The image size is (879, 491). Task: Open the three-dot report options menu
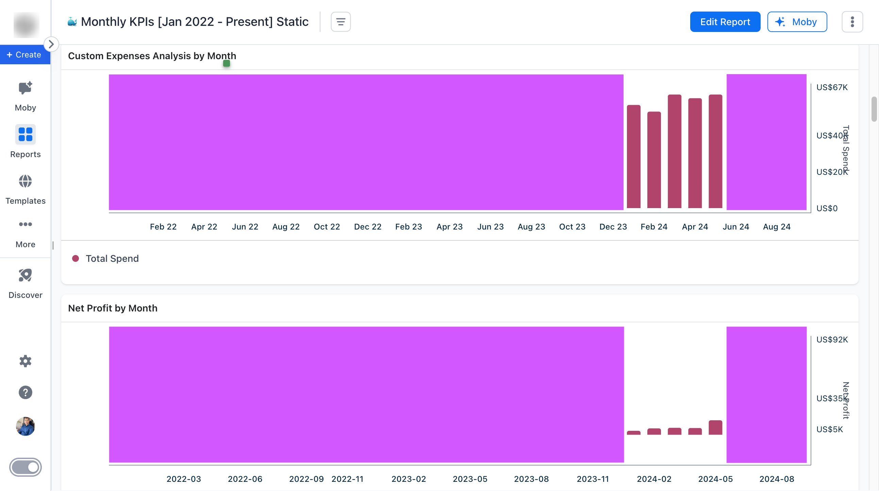[852, 22]
